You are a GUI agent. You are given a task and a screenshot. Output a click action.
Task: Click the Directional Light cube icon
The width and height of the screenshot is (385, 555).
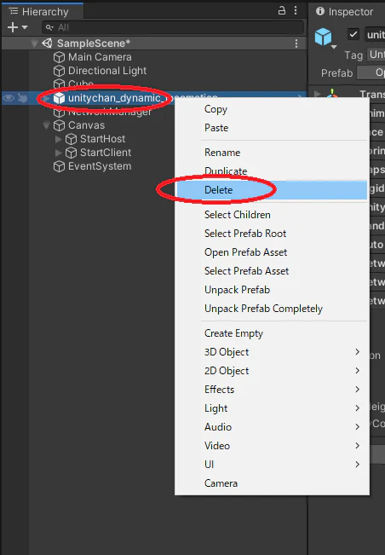(59, 71)
